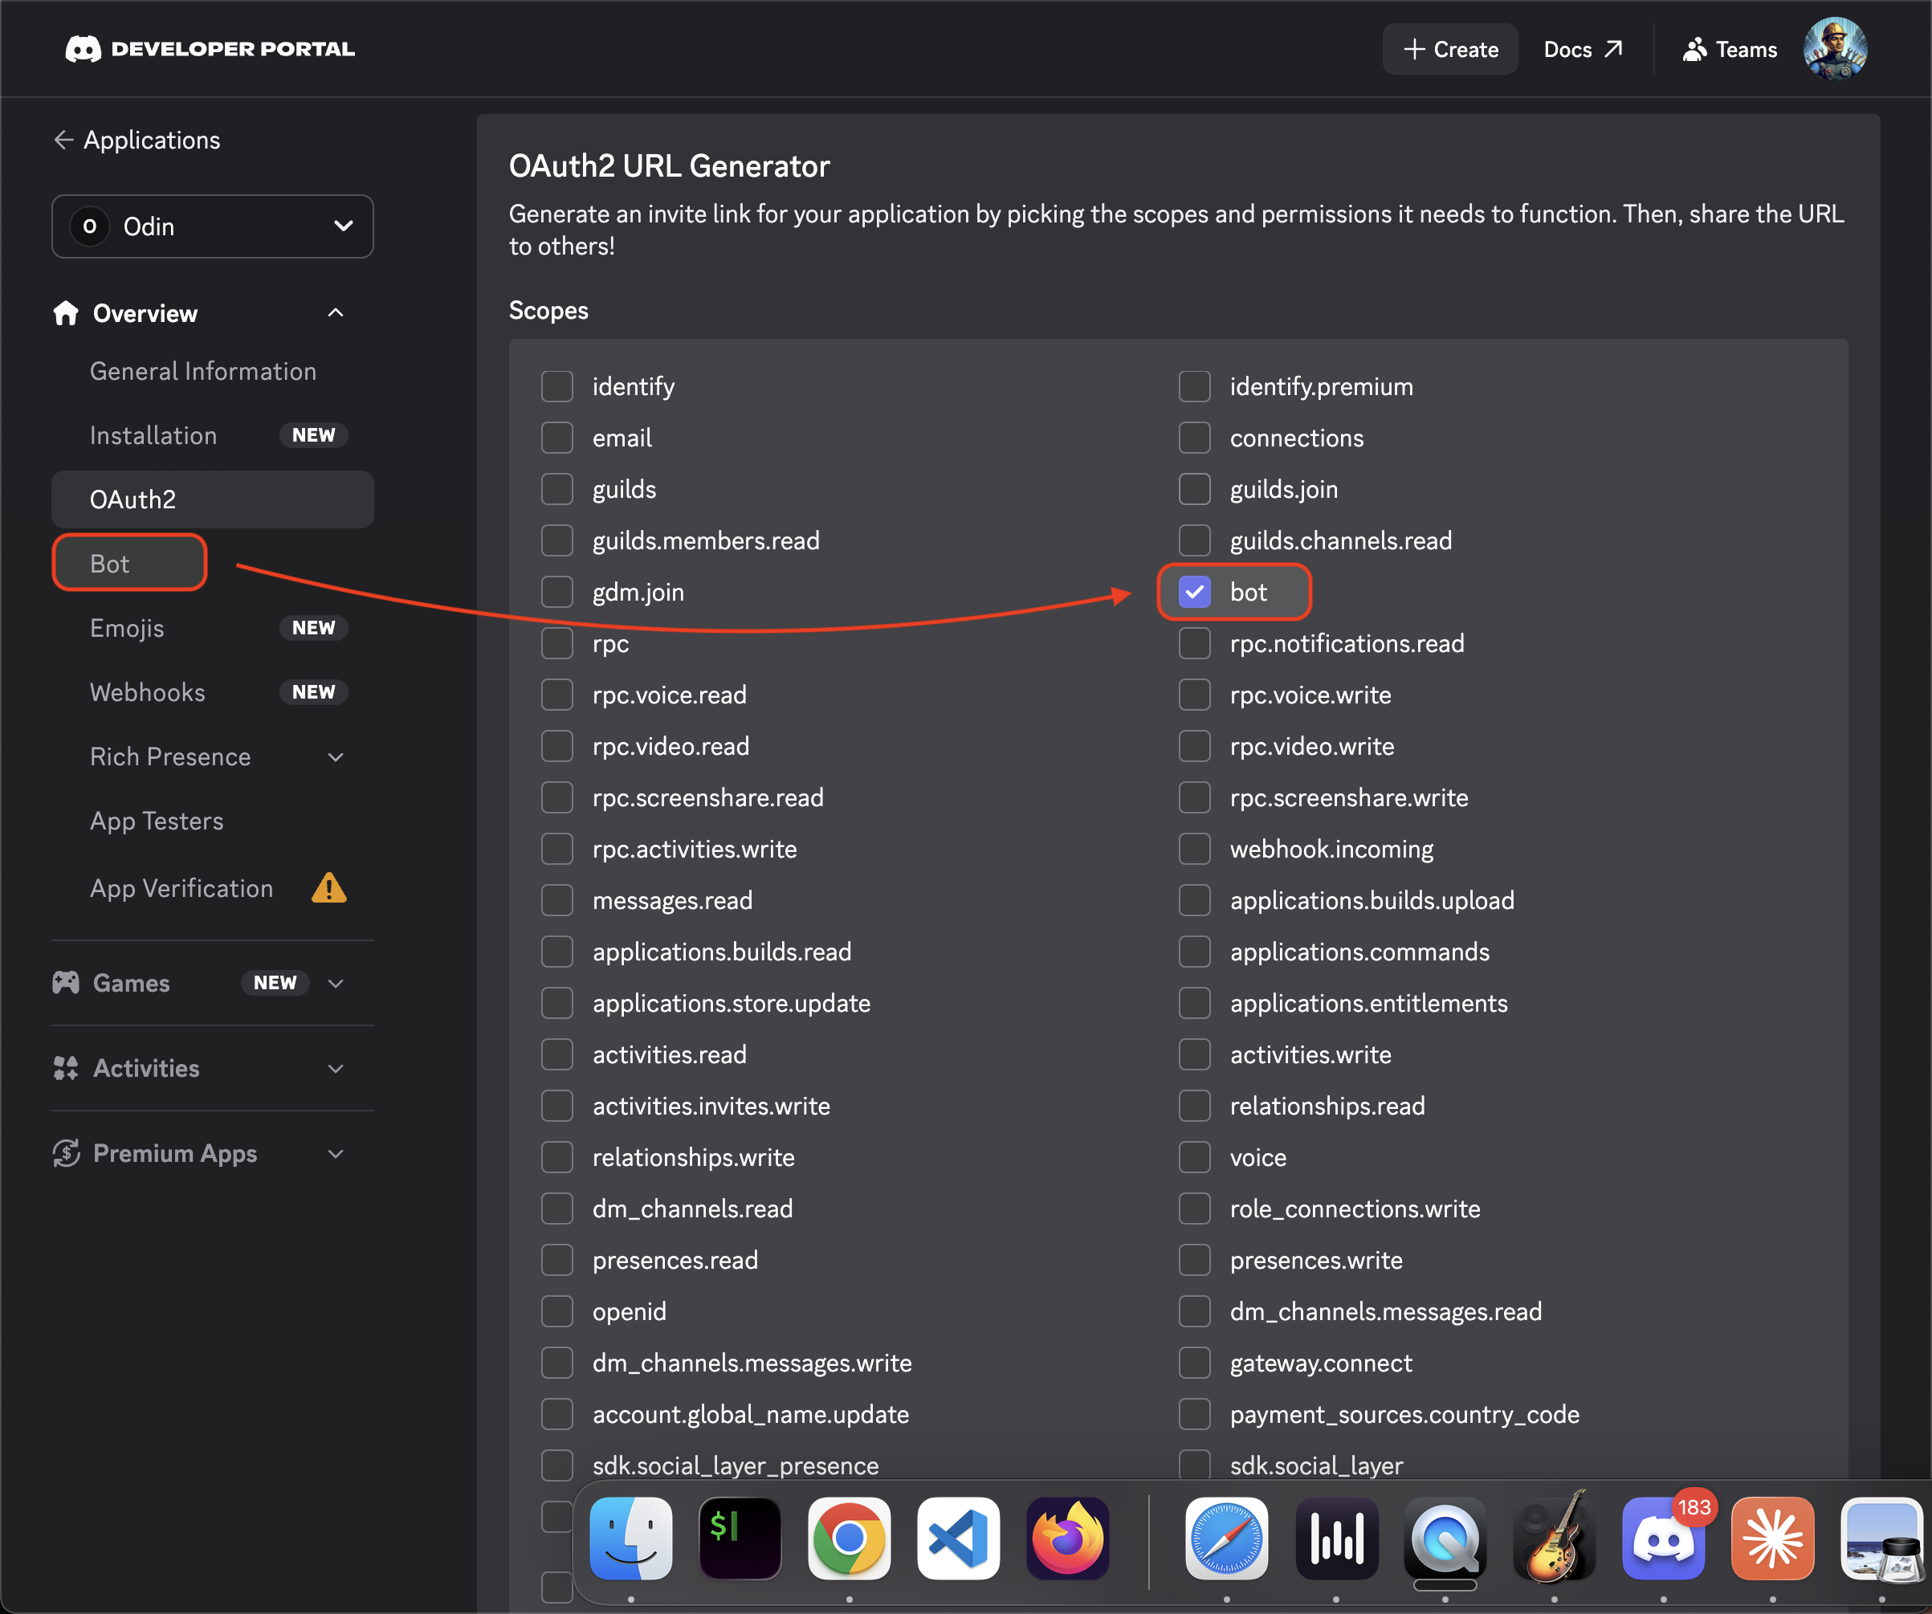
Task: Enable the connections scope checkbox
Action: point(1194,438)
